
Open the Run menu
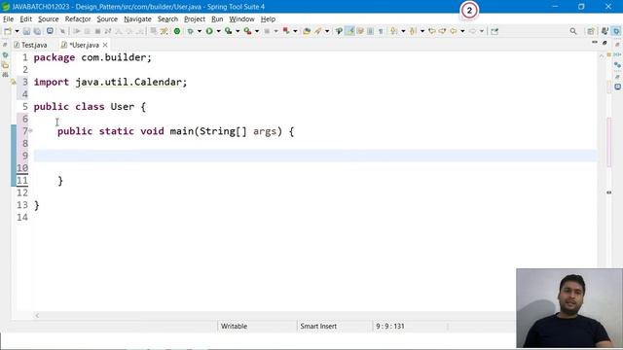click(217, 19)
